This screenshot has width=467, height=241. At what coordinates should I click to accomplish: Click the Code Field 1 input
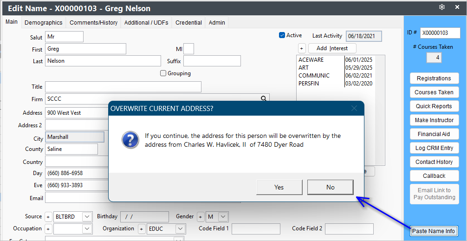(256, 229)
